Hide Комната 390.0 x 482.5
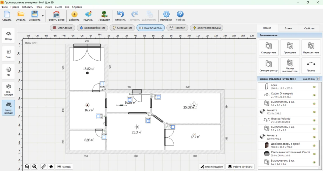 tap(314, 137)
